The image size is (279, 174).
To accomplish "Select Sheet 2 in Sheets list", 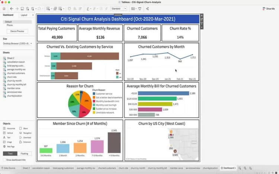I will coord(10,58).
